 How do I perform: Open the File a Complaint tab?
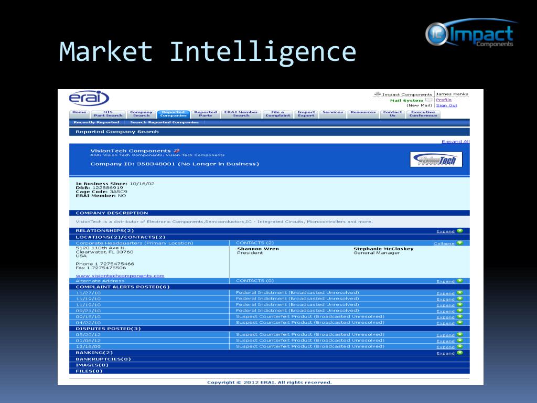point(278,114)
